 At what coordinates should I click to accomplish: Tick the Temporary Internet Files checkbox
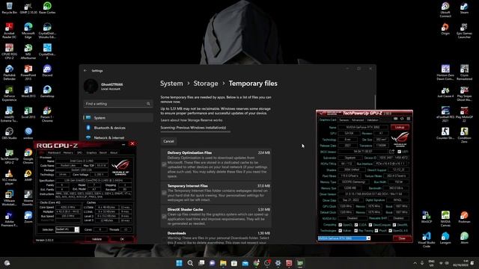[164, 193]
